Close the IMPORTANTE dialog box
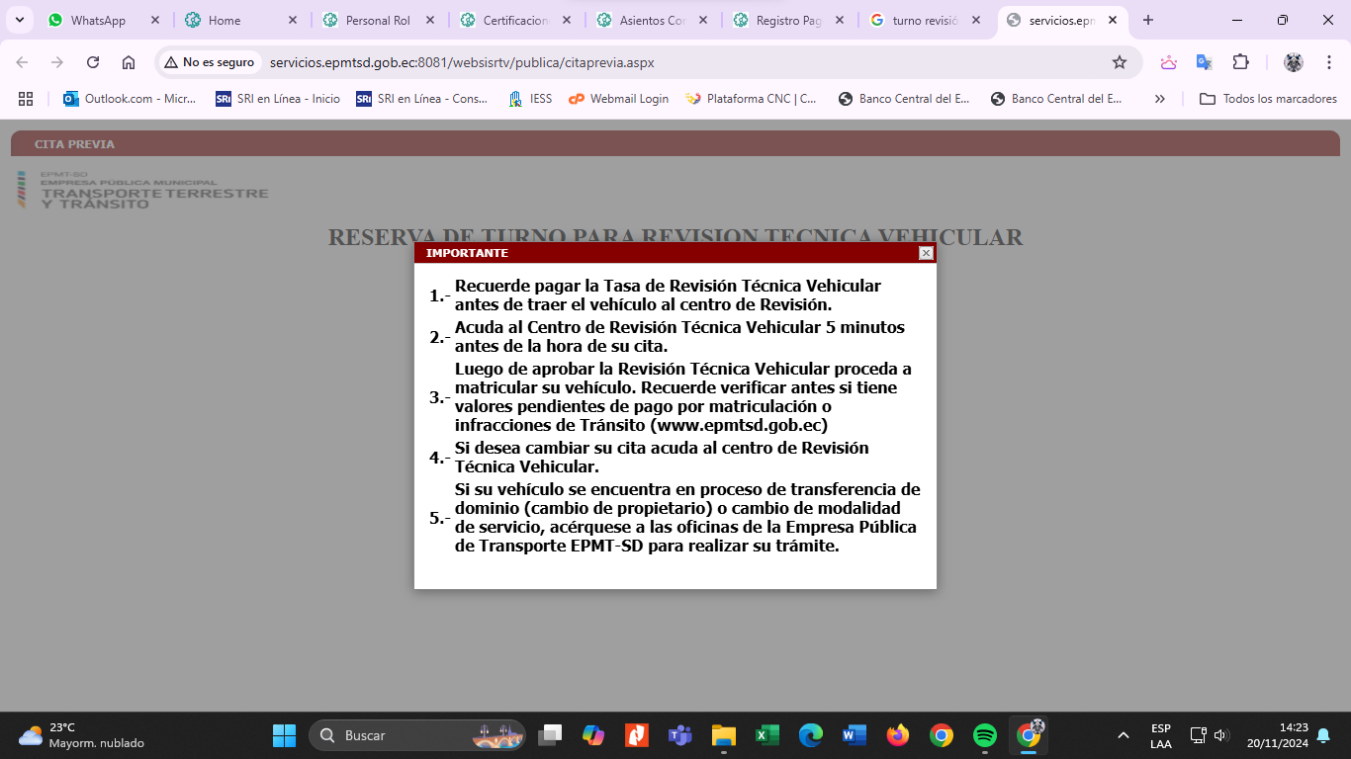Image resolution: width=1351 pixels, height=759 pixels. coord(926,253)
